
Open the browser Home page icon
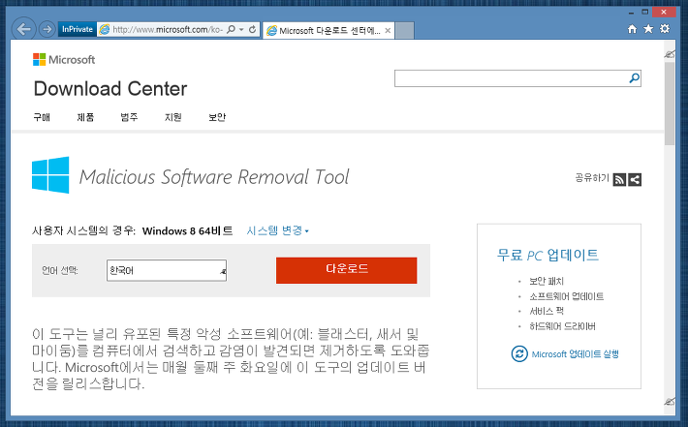[632, 29]
